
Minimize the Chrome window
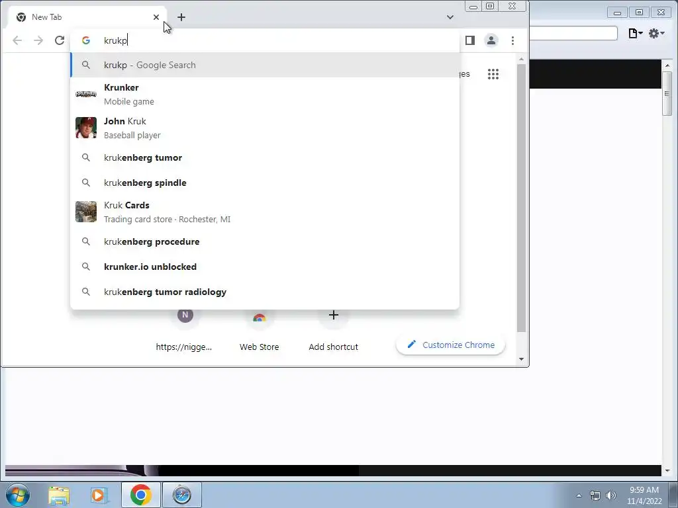click(473, 7)
